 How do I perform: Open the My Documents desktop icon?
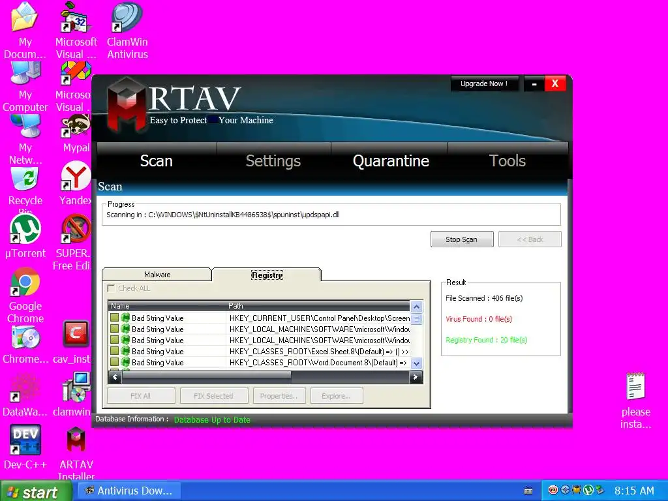pos(25,30)
